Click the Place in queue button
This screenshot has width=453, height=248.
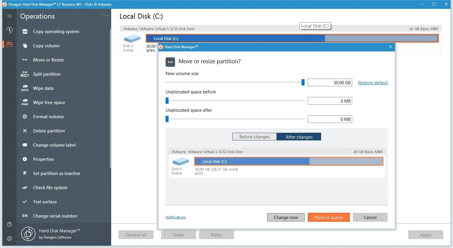click(329, 217)
